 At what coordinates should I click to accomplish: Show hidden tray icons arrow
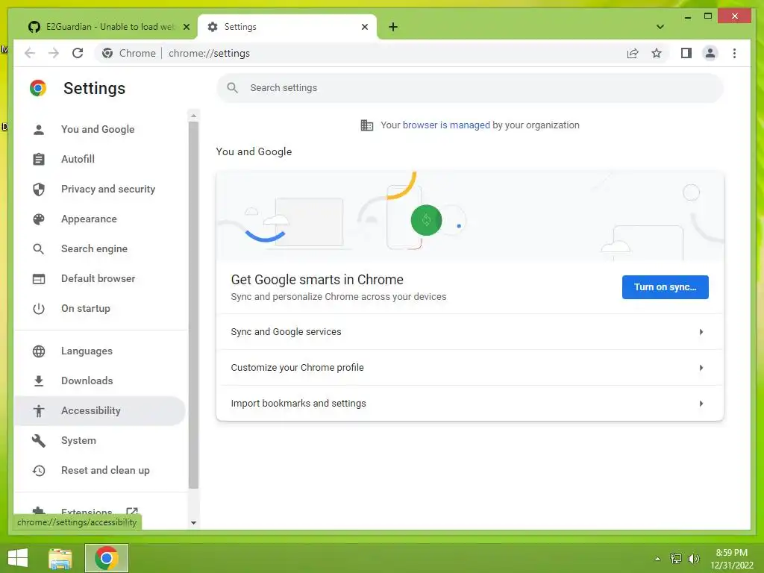coord(657,559)
